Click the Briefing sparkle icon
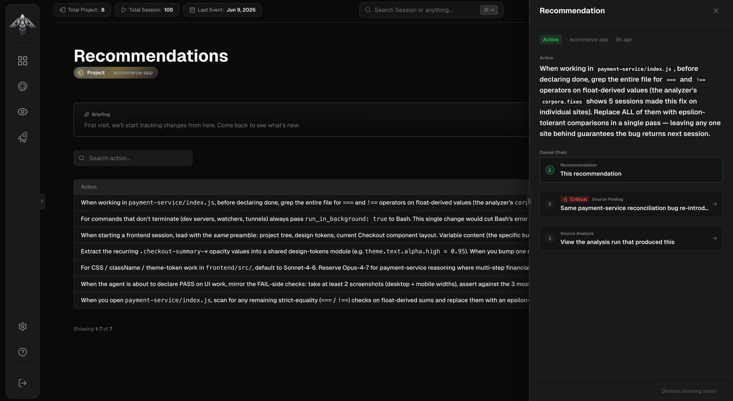 pyautogui.click(x=87, y=114)
